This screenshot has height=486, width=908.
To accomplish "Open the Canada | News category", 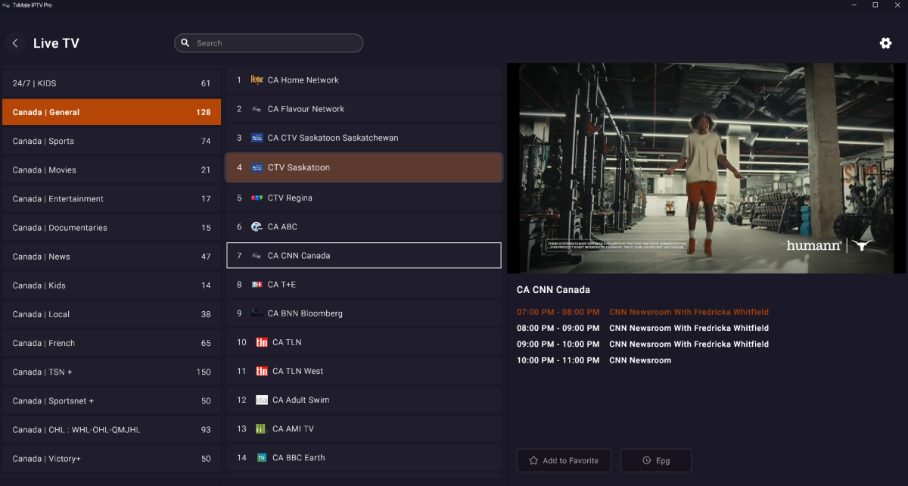I will click(111, 257).
